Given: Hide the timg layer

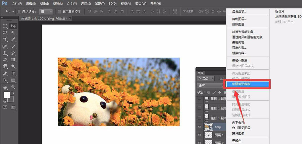Looking at the screenshot, I should pyautogui.click(x=200, y=127).
